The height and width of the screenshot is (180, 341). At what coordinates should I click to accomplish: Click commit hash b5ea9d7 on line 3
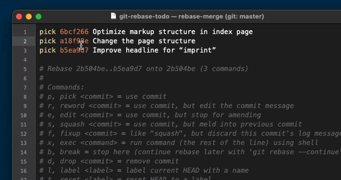click(x=74, y=50)
